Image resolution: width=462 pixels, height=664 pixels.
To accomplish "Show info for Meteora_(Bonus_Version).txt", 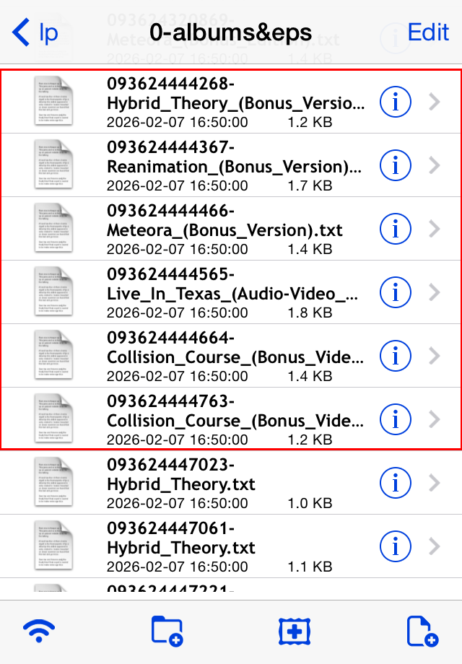I will tap(395, 229).
